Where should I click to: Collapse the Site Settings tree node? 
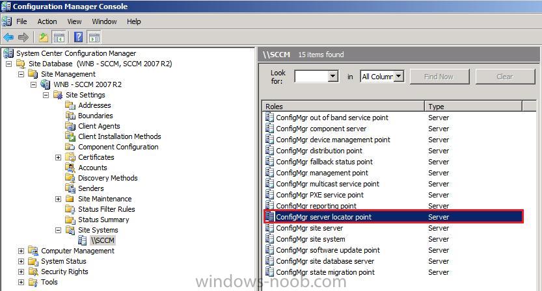[x=46, y=95]
